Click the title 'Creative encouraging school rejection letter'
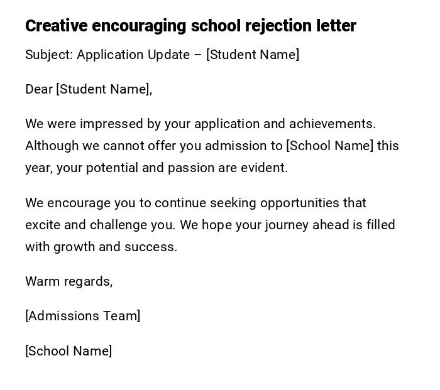440x390 pixels. point(190,26)
